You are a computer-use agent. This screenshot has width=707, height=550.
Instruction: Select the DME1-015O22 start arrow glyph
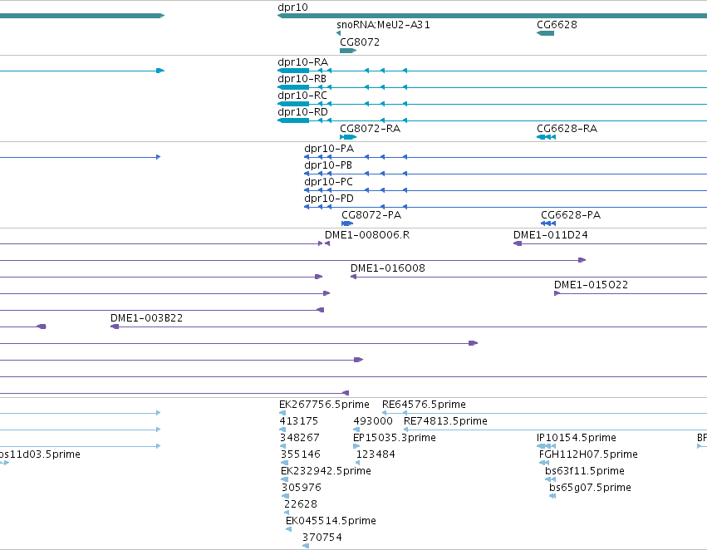pos(557,293)
